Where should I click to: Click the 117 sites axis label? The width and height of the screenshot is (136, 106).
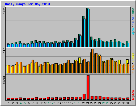coord(4,50)
